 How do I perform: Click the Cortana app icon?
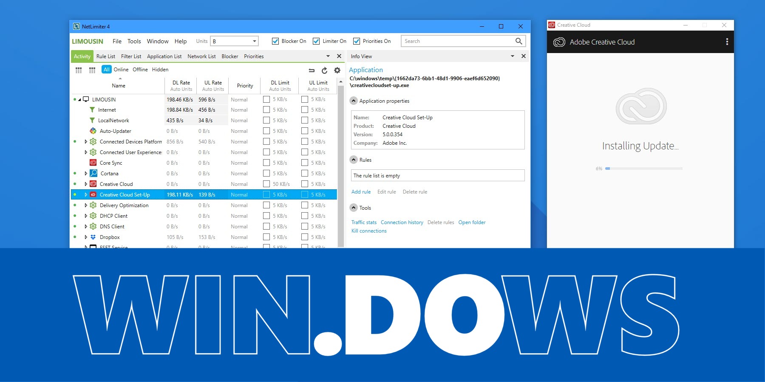point(93,174)
